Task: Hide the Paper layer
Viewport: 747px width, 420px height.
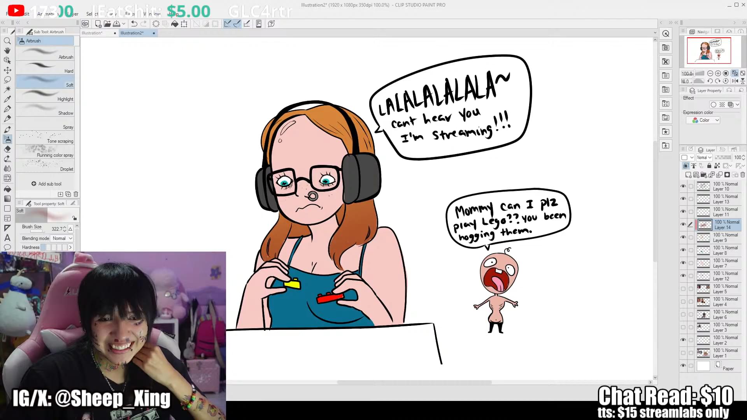Action: 683,366
